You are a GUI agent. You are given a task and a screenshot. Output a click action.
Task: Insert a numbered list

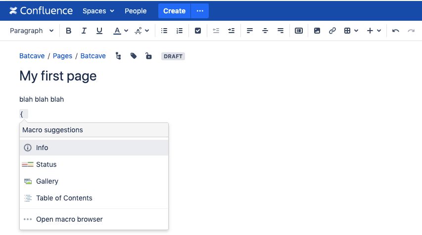point(180,31)
